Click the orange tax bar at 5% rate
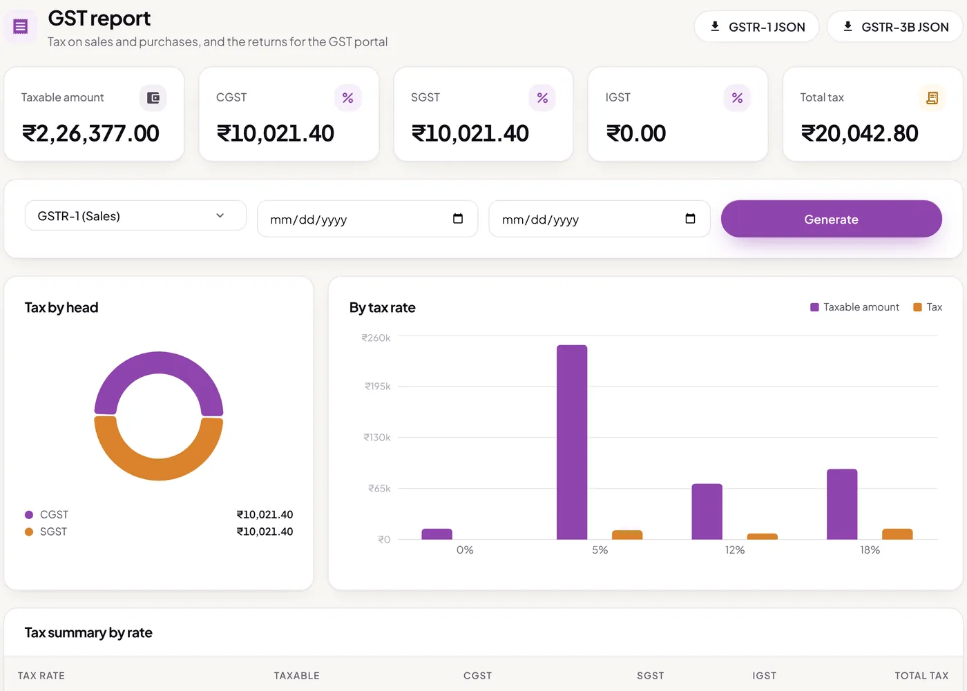 pos(627,535)
